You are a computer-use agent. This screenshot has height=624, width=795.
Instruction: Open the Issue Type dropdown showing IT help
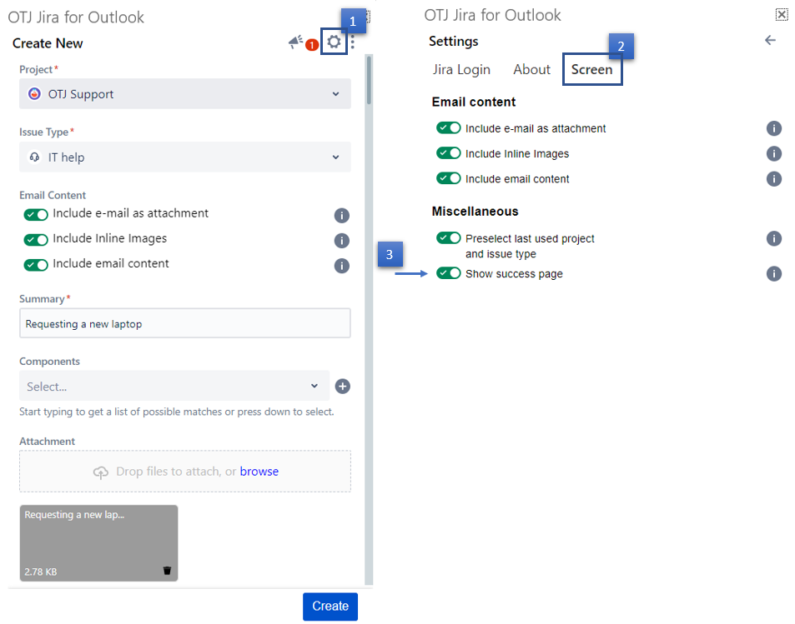tap(185, 157)
